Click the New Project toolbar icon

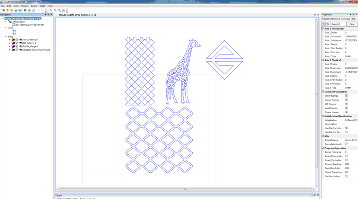[3, 10]
